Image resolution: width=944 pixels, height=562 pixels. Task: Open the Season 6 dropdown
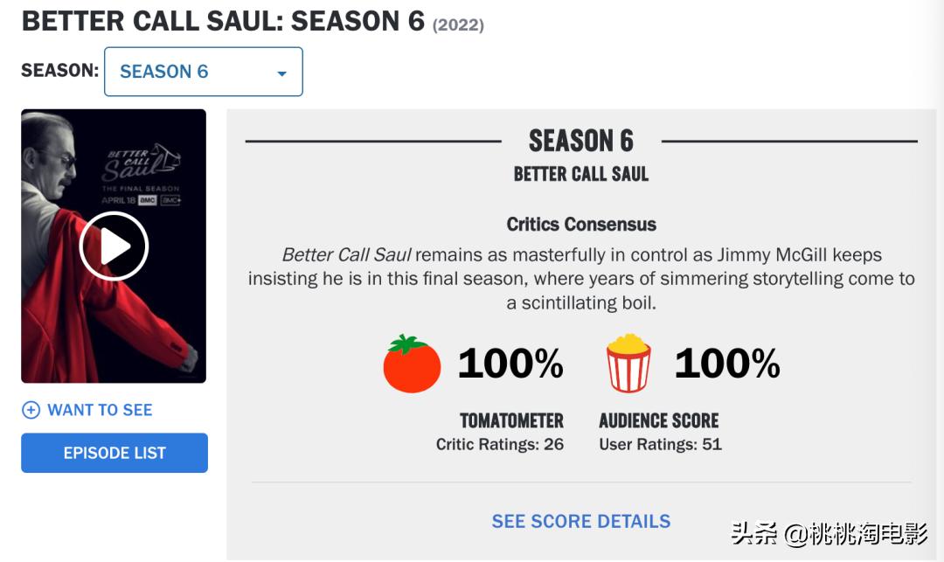point(204,72)
